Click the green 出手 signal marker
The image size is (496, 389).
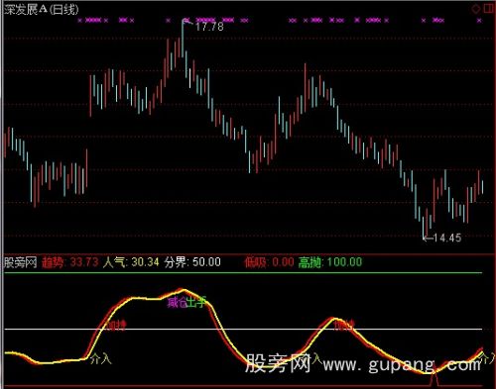click(x=196, y=302)
